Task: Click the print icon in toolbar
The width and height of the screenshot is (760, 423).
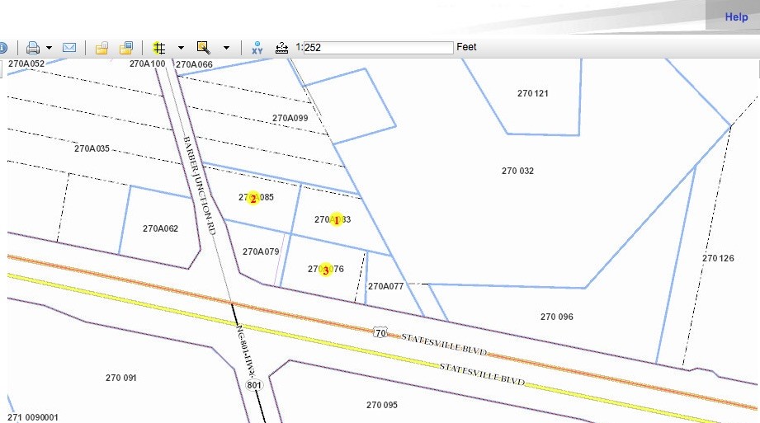Action: [32, 48]
